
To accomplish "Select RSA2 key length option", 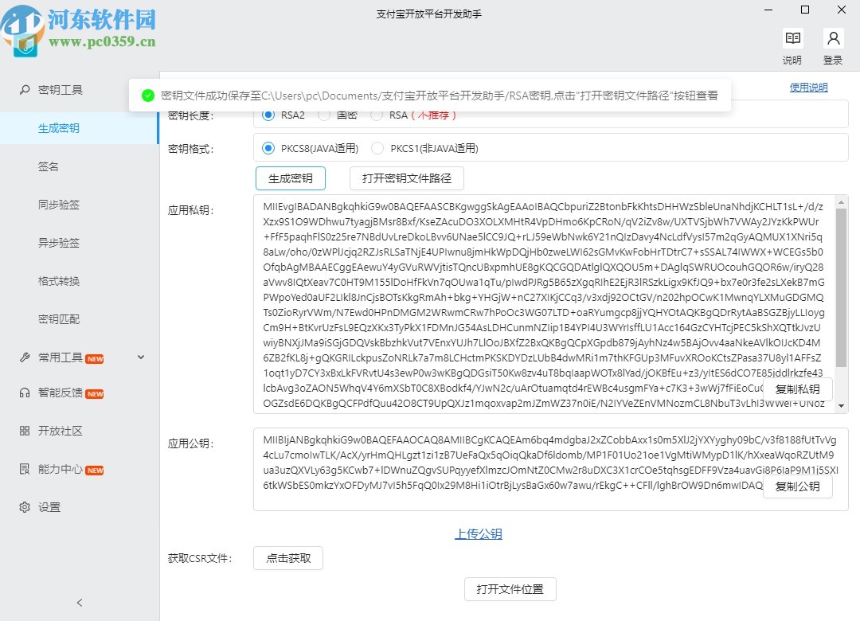I will click(268, 115).
